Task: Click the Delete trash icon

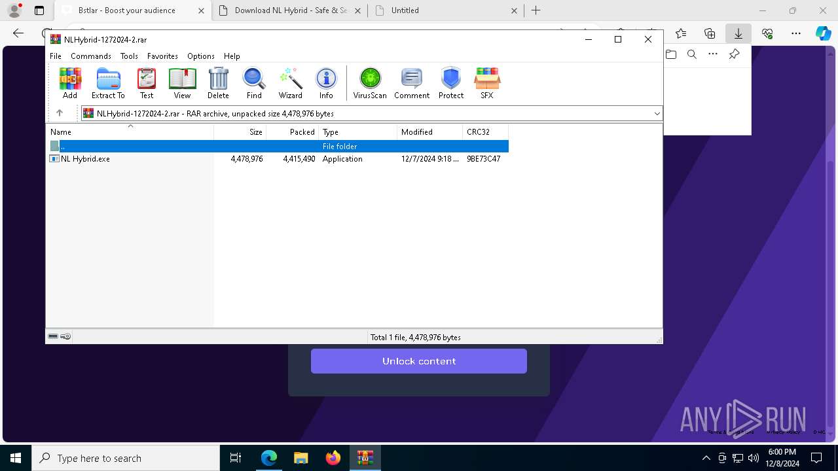Action: [x=218, y=83]
